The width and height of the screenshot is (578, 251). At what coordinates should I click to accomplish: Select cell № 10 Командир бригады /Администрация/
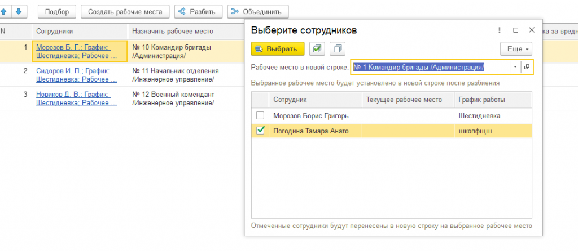(x=186, y=51)
